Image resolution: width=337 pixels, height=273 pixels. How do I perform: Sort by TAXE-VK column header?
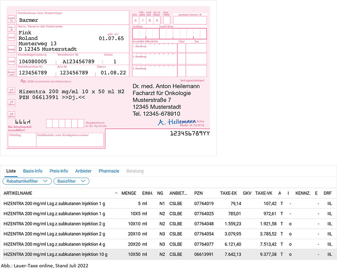[264, 193]
